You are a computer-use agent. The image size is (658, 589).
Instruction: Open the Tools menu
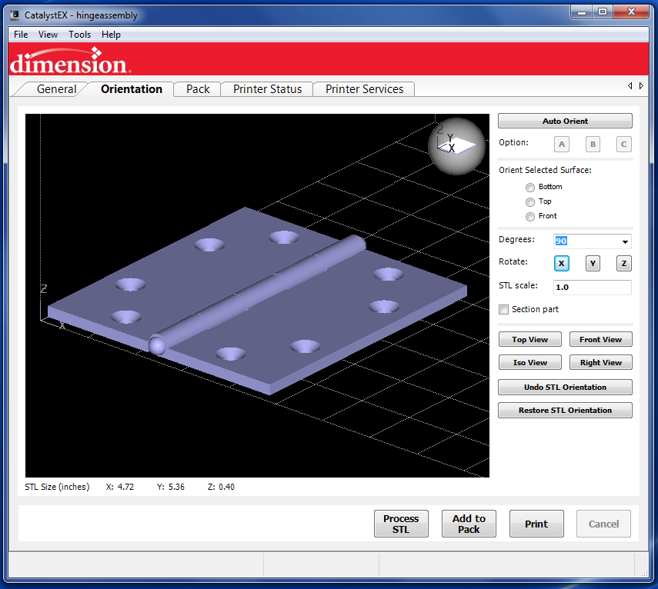point(80,35)
